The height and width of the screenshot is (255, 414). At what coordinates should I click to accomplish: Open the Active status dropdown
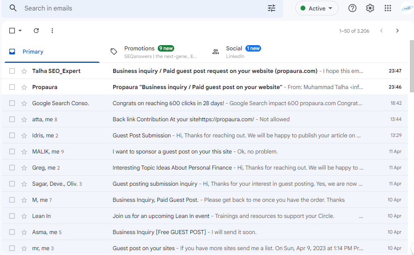[317, 8]
